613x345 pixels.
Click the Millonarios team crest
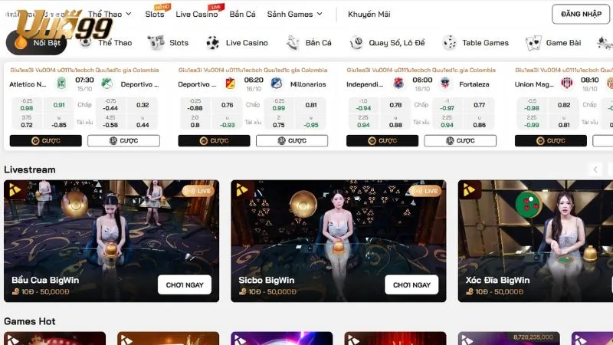click(x=276, y=84)
